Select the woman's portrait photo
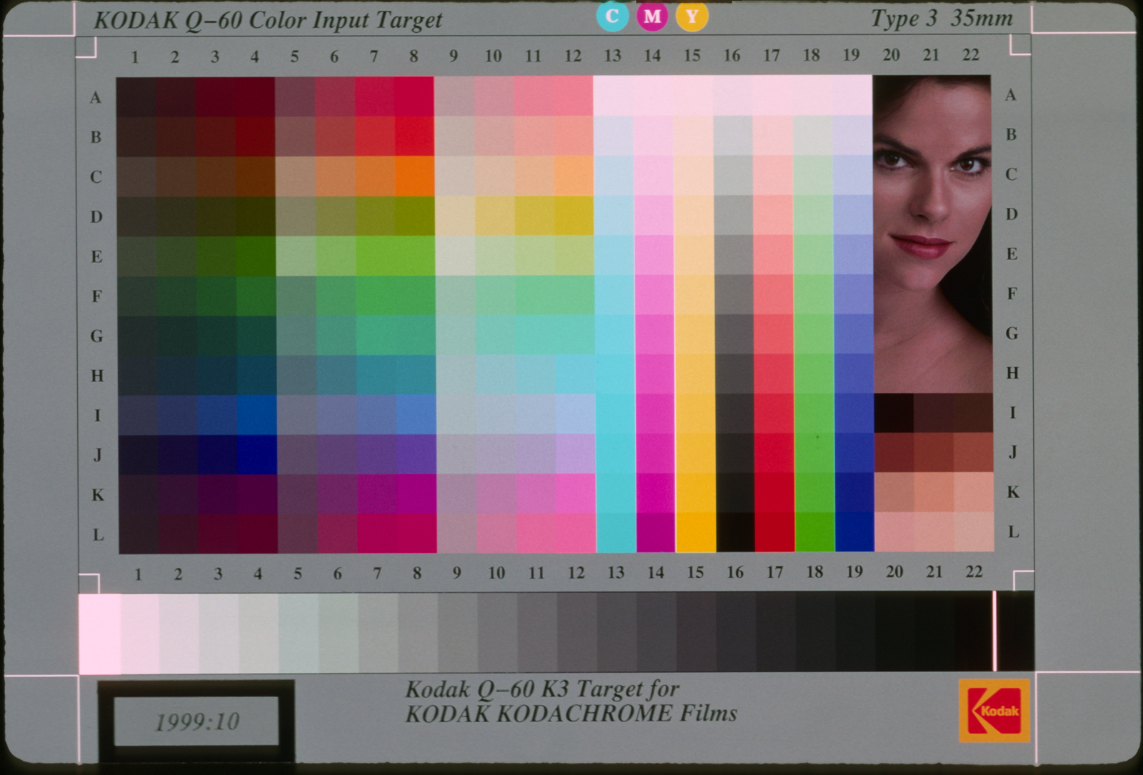The height and width of the screenshot is (775, 1143). click(x=932, y=234)
